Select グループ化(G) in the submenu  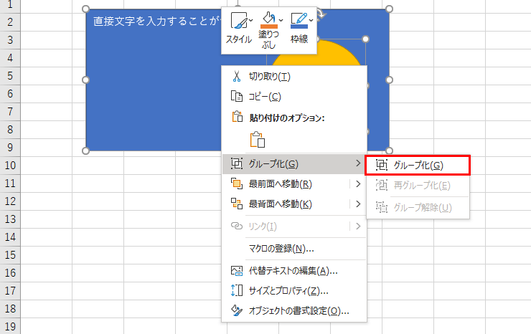point(418,165)
